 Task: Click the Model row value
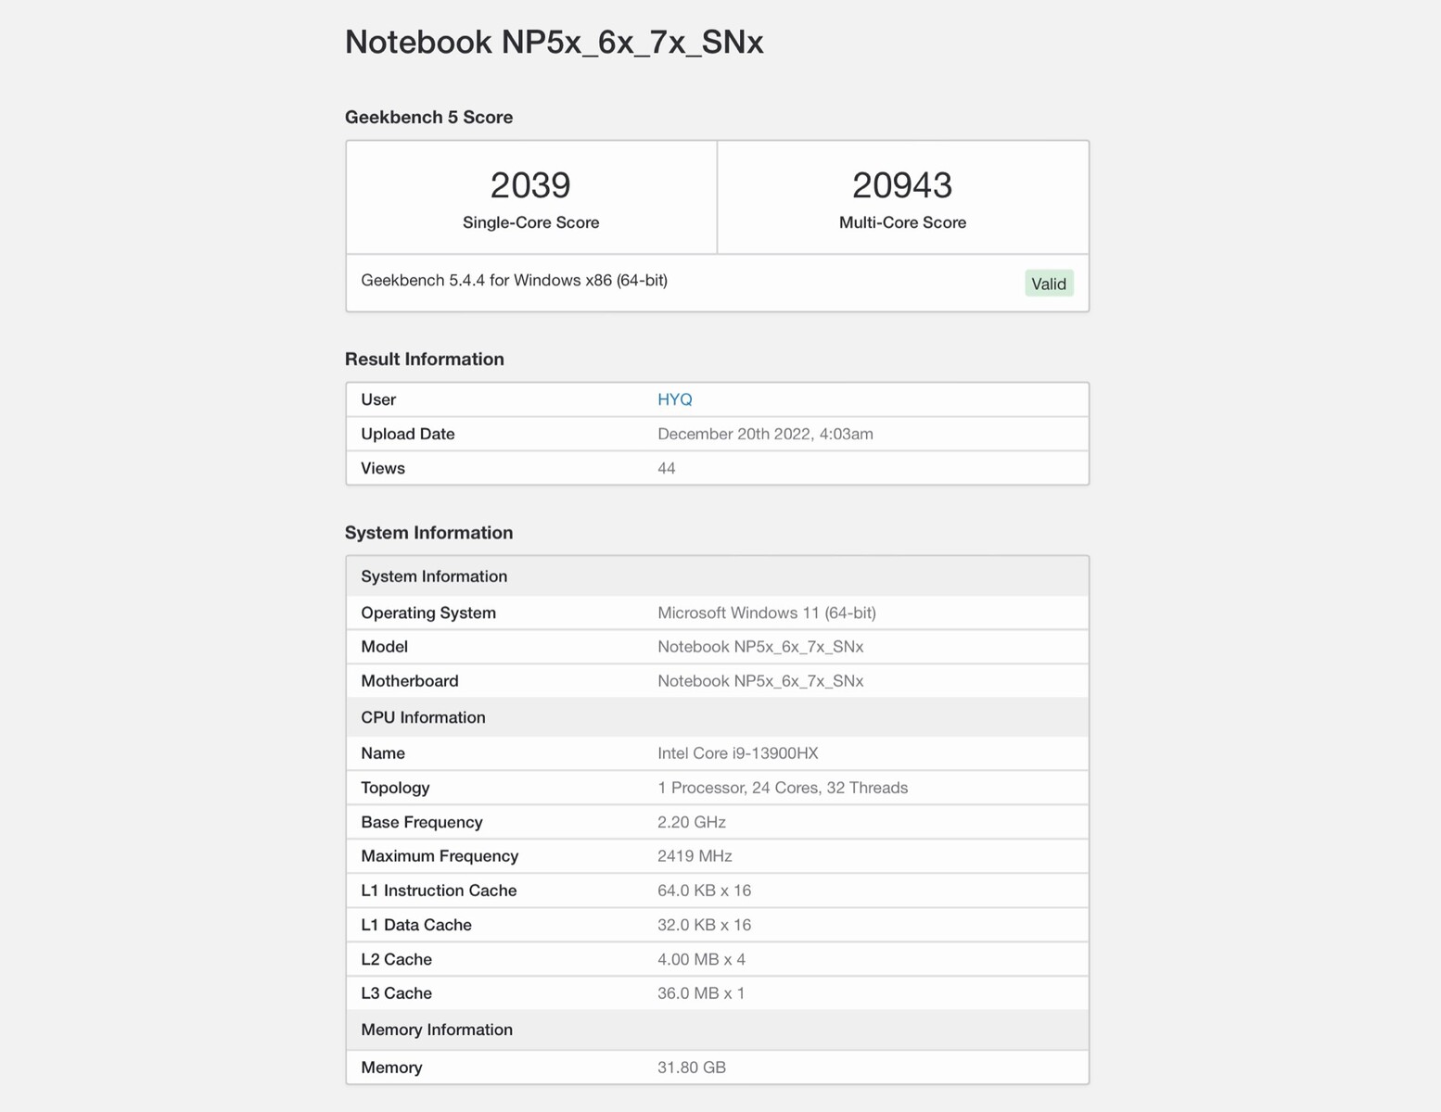[x=760, y=647]
